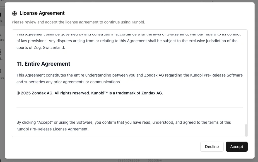The width and height of the screenshot is (258, 162).
Task: Click the partially visible tab at screen's top-left edge
Action: pos(2,1)
